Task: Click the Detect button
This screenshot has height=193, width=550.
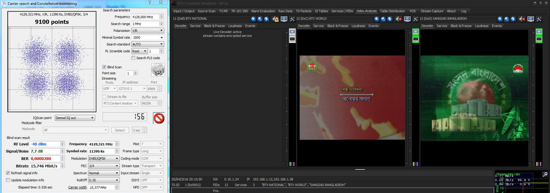Action: (120, 130)
